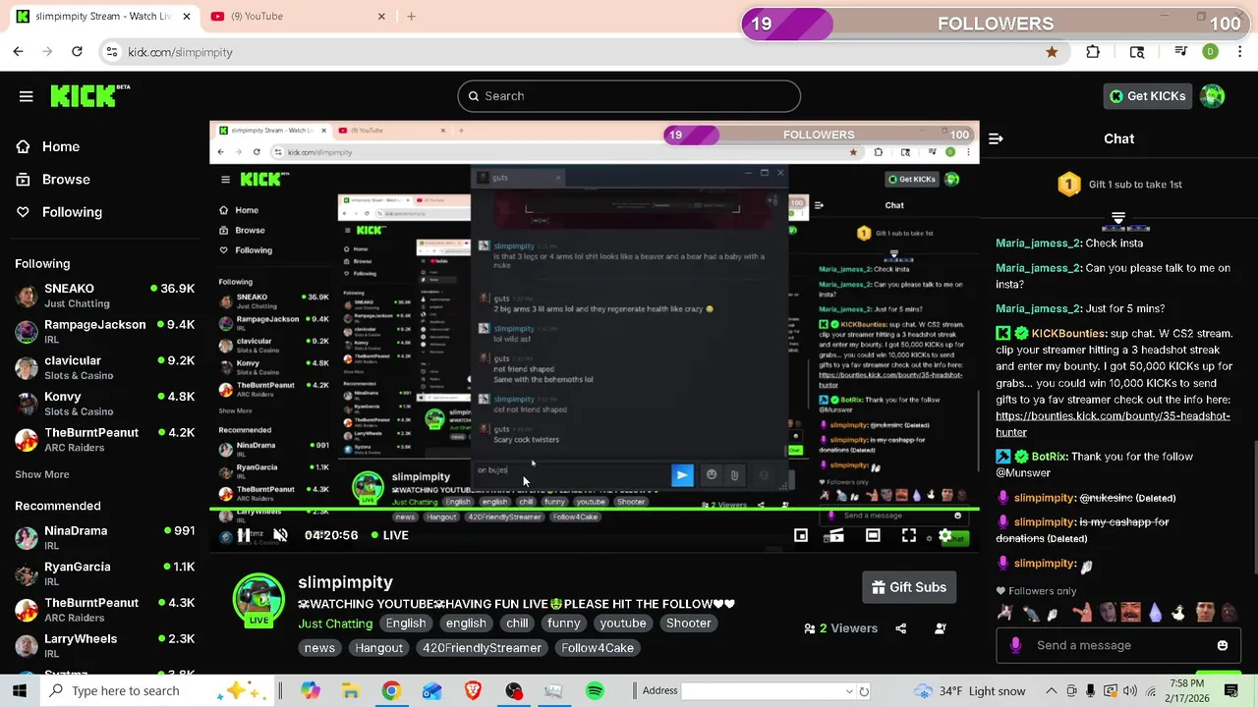
Task: Select the 420FriendlyStreamer tag
Action: click(x=482, y=648)
